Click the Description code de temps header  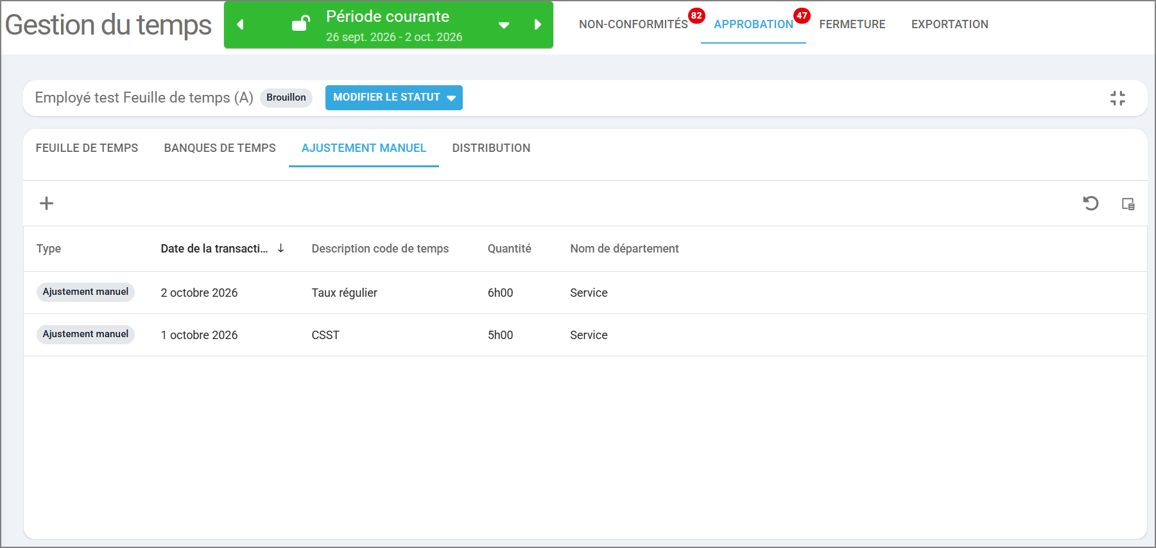coord(380,249)
